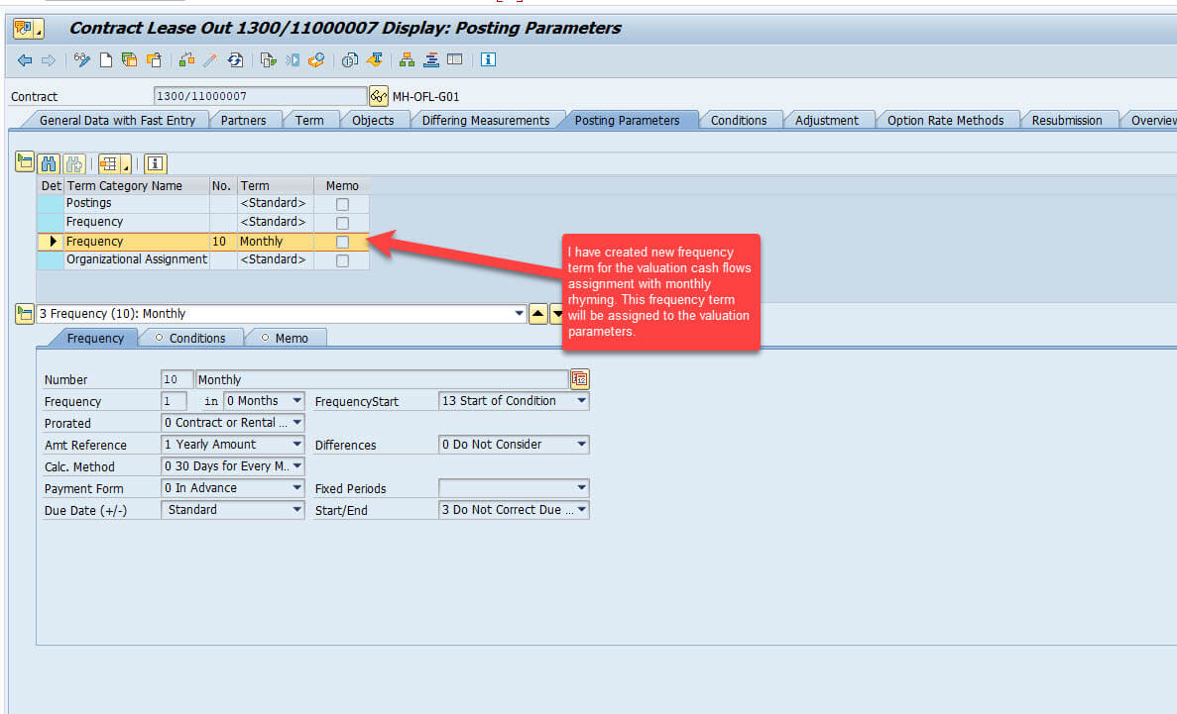1177x714 pixels.
Task: Click the calendar icon beside the Monthly field
Action: tap(580, 379)
